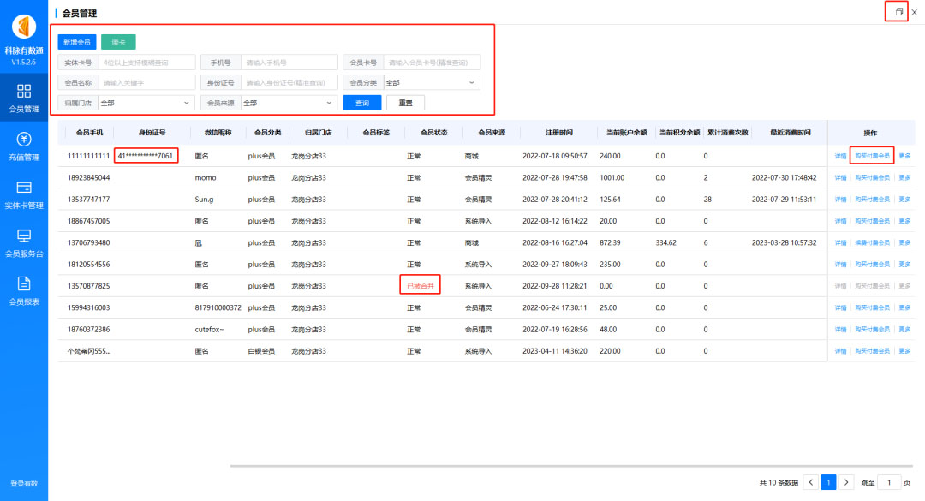Click the 重置 reset button
Viewport: 925px width, 501px height.
point(405,103)
